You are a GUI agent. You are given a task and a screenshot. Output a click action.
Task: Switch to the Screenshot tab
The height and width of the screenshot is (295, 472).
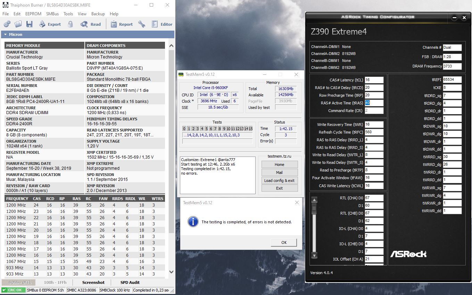point(93,282)
